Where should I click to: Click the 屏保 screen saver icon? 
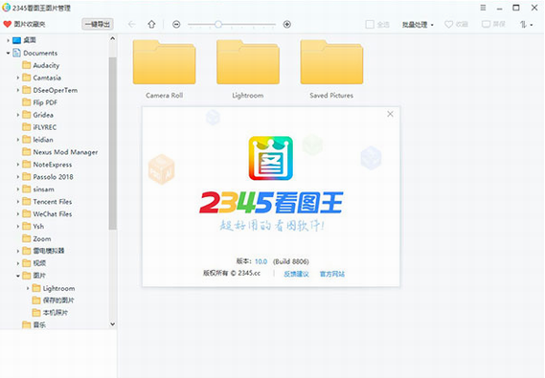[x=486, y=24]
